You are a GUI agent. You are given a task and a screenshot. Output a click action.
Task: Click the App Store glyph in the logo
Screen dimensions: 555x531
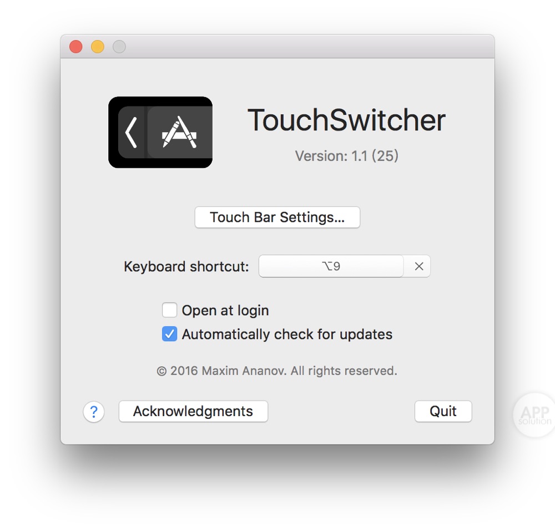[x=179, y=132]
